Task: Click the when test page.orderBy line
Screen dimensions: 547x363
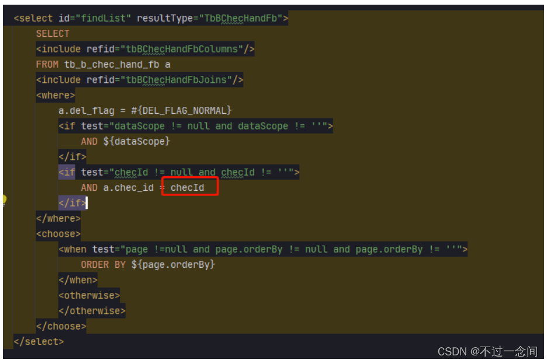Action: tap(263, 249)
